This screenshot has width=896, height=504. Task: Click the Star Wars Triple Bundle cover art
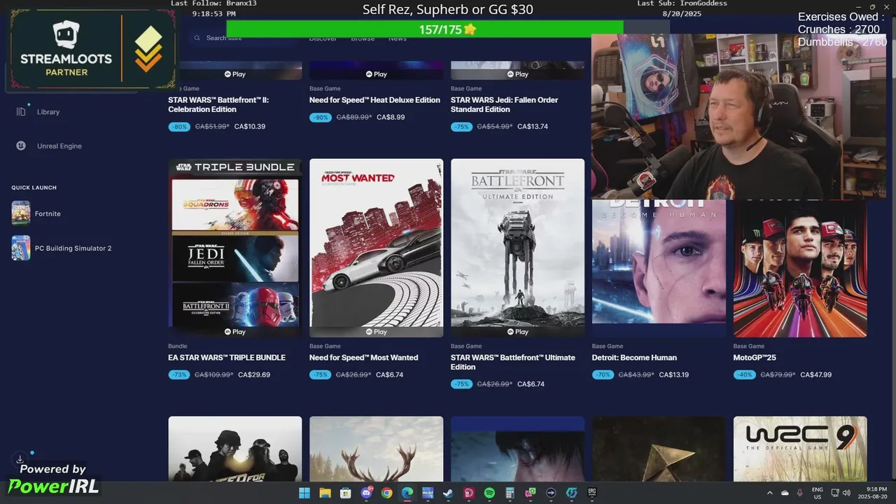[x=235, y=248]
